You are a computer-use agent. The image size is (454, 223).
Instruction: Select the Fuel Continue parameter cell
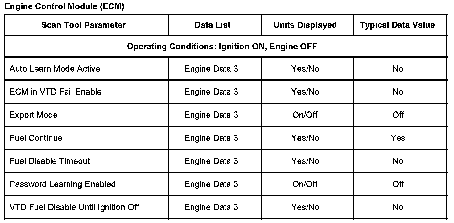[x=36, y=138]
